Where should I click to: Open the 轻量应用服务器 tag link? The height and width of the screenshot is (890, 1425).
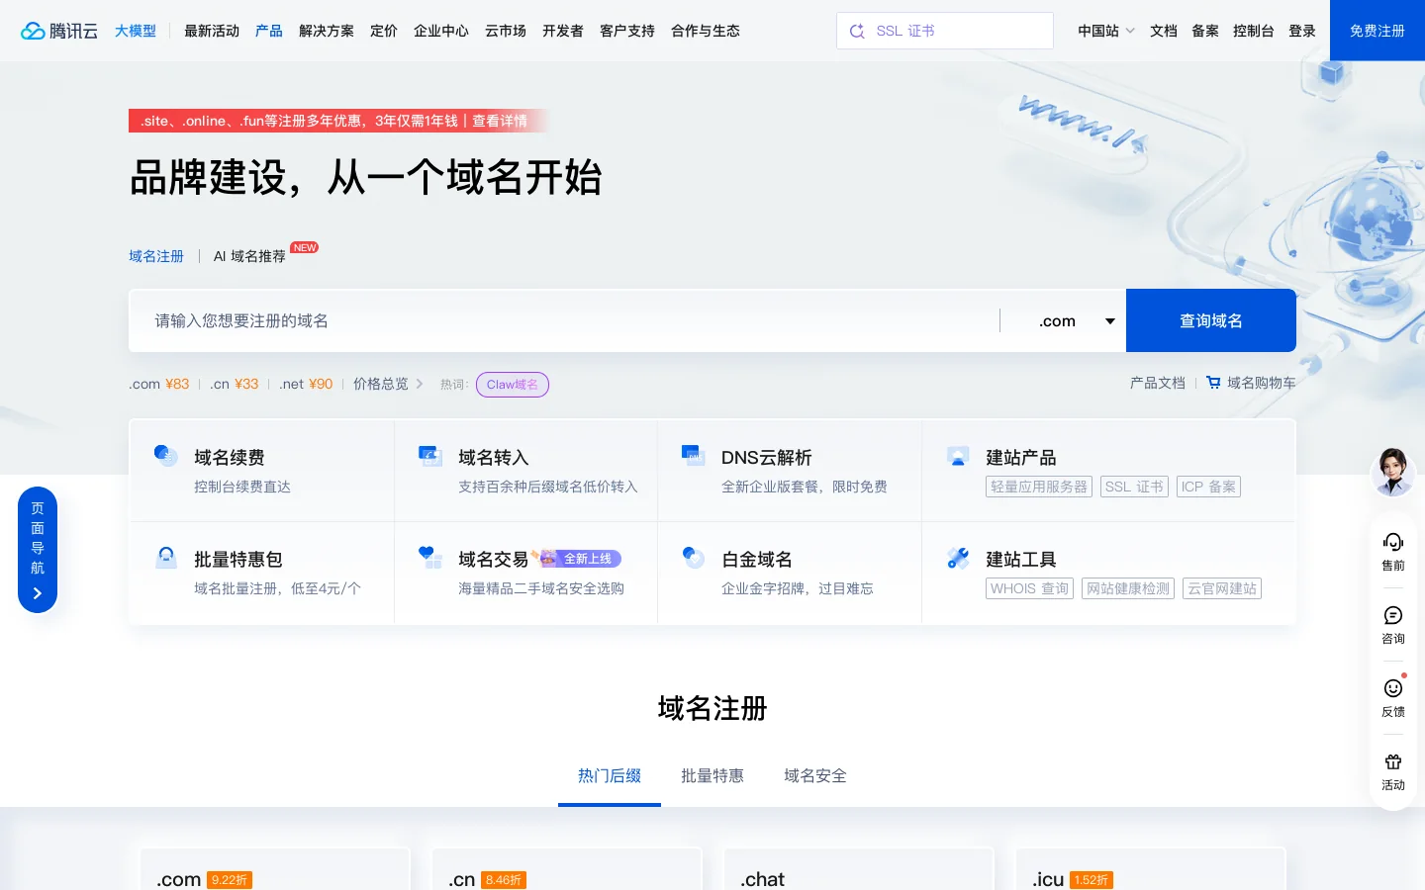pos(1039,487)
